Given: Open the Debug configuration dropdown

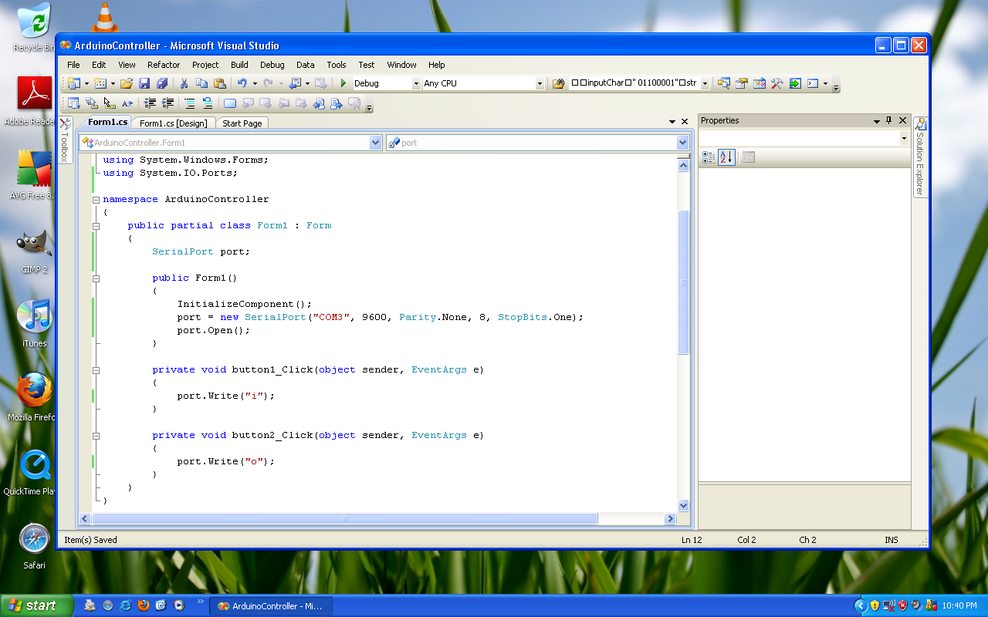Looking at the screenshot, I should (x=415, y=83).
